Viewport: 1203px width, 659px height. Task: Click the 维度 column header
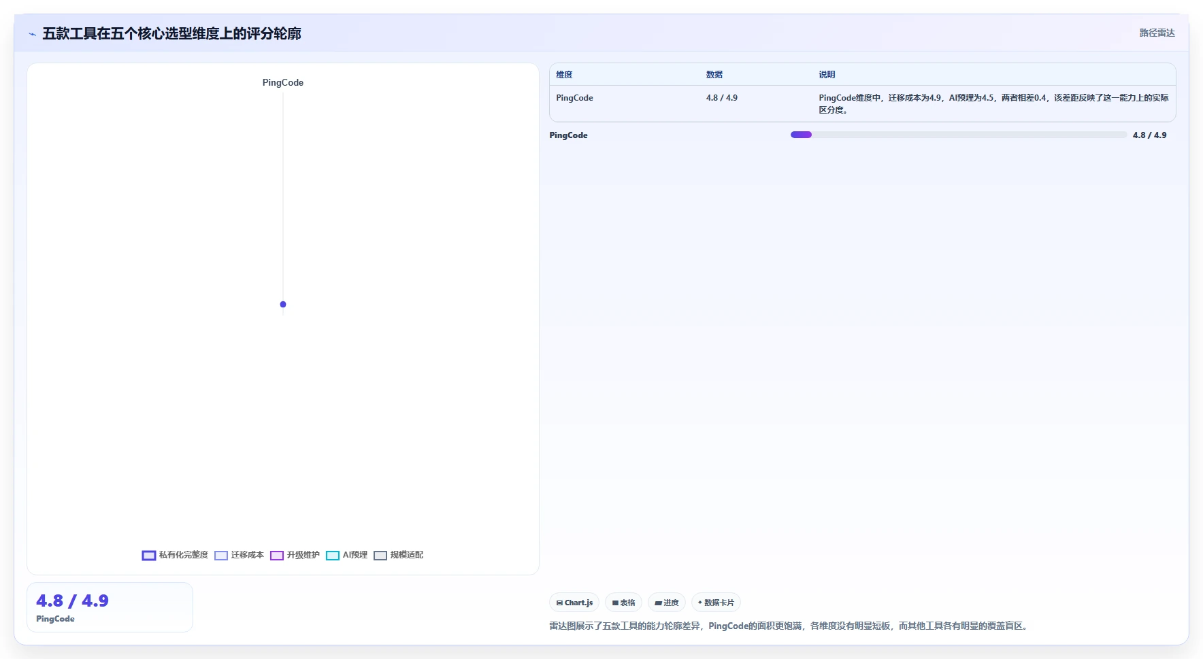pyautogui.click(x=564, y=75)
